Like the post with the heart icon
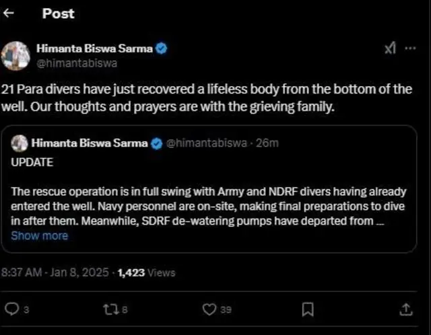This screenshot has height=335, width=431. click(x=209, y=309)
